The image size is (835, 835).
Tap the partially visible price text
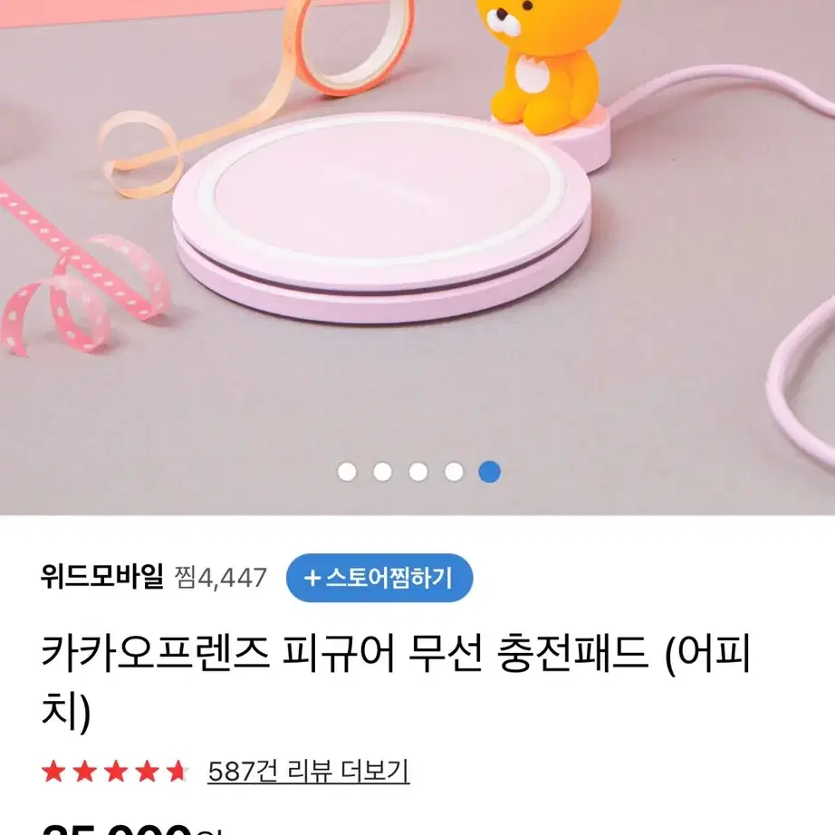(130, 829)
